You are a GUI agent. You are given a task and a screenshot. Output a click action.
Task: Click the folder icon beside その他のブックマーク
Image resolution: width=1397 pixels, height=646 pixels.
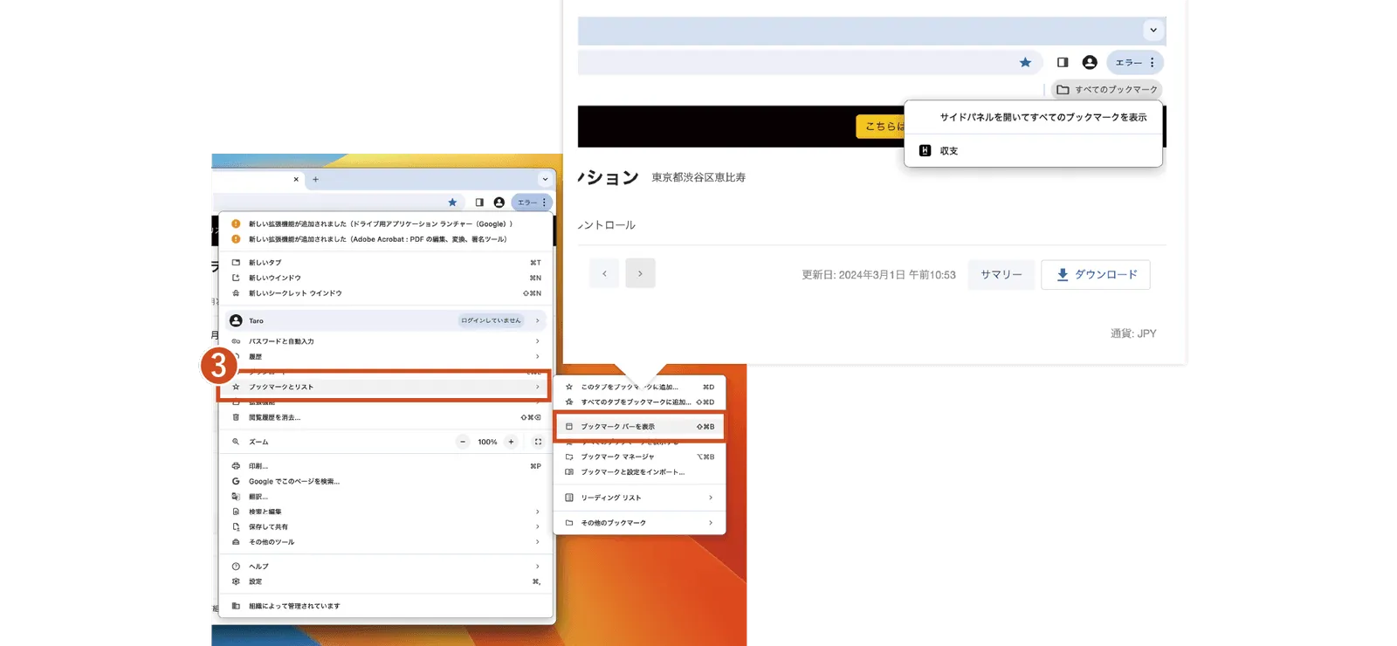[x=569, y=523]
